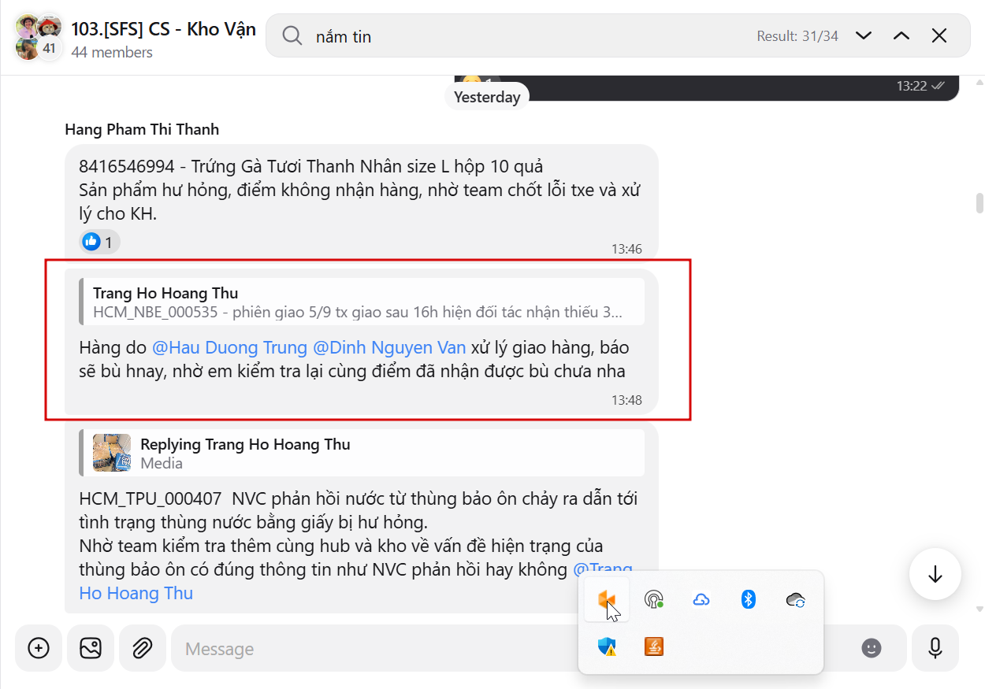Click the Media thumbnail in the reply quote
This screenshot has width=985, height=689.
(112, 453)
